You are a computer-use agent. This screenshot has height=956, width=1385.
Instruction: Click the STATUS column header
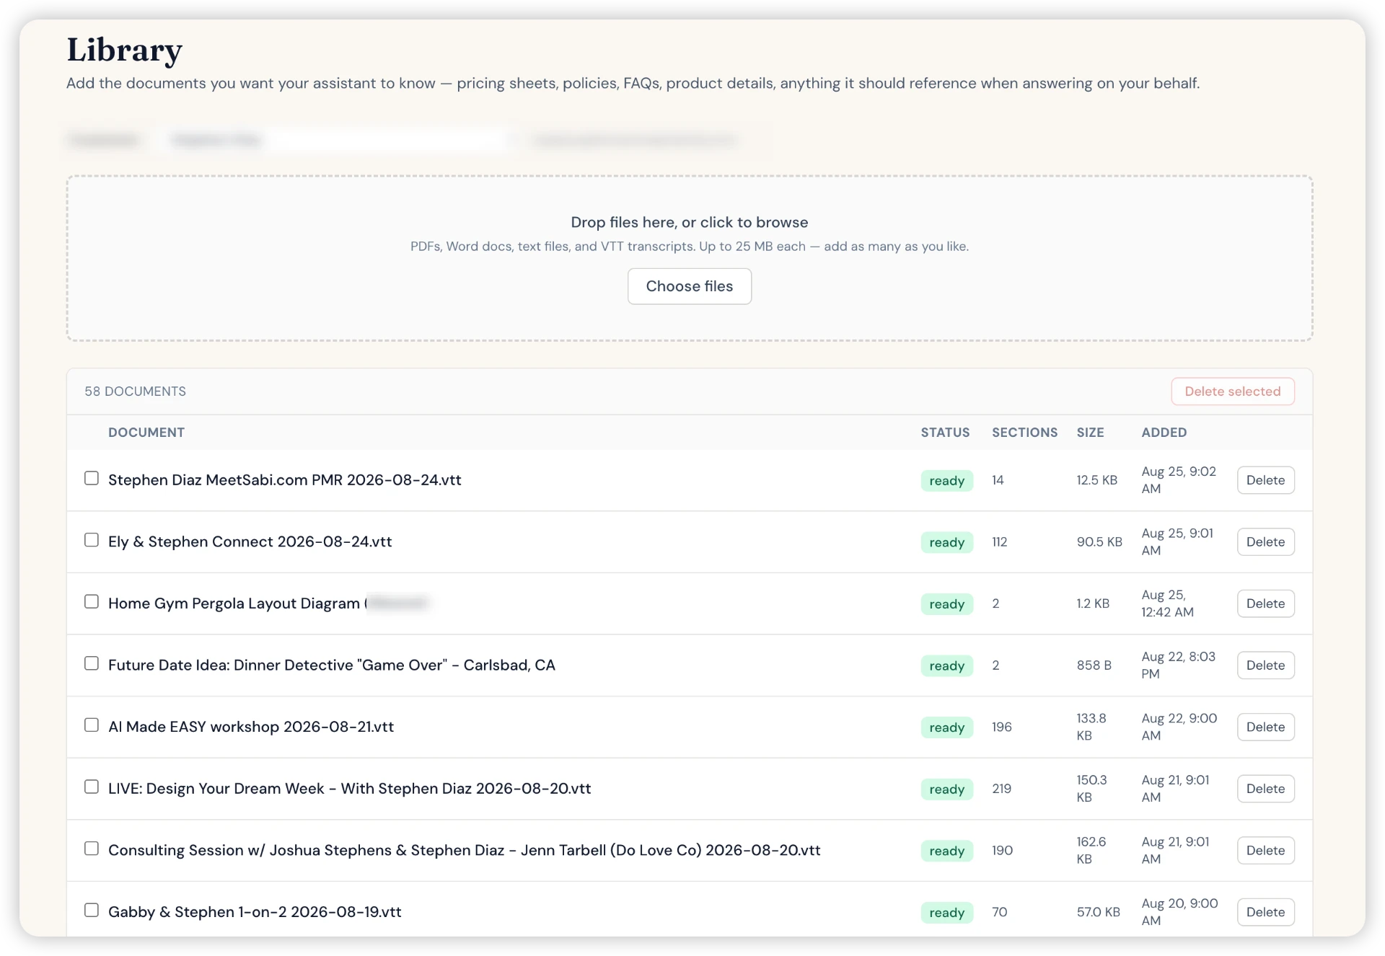click(945, 433)
